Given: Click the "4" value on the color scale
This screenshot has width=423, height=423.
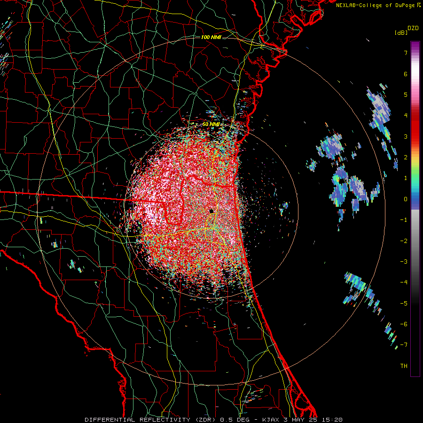Looking at the screenshot, I should (x=406, y=116).
